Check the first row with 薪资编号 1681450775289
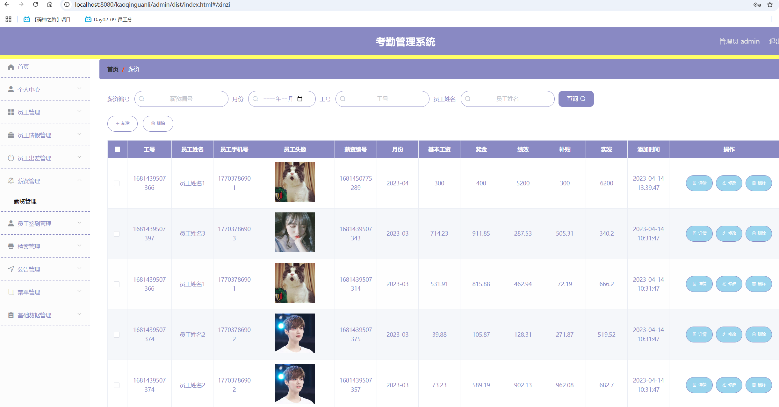The height and width of the screenshot is (407, 779). [x=117, y=183]
